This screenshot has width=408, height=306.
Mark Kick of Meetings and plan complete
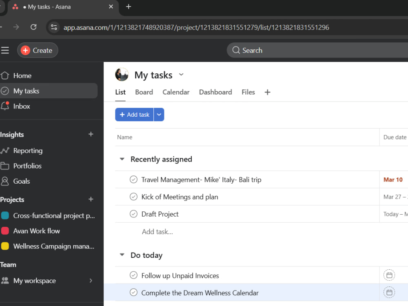133,197
